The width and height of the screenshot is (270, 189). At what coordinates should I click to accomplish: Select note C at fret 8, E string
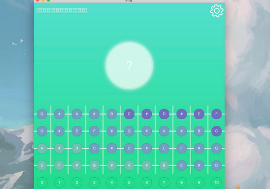click(182, 166)
